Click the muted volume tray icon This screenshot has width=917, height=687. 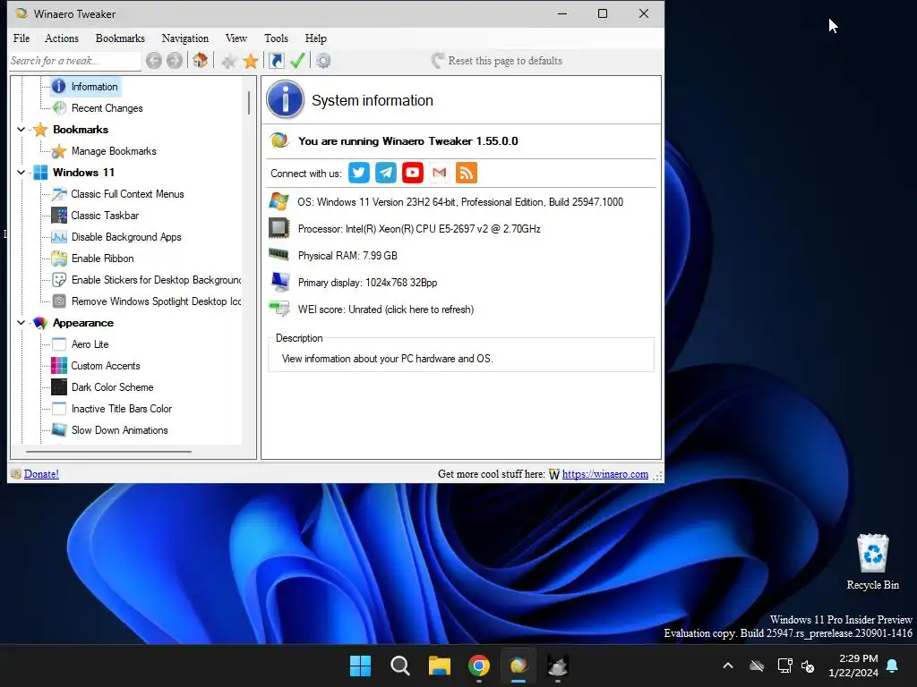click(809, 666)
